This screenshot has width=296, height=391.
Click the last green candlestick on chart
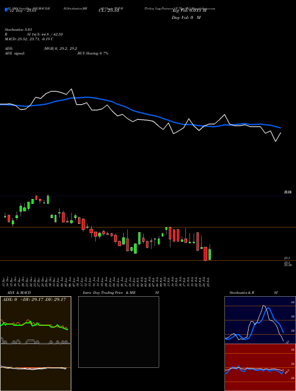point(210,254)
